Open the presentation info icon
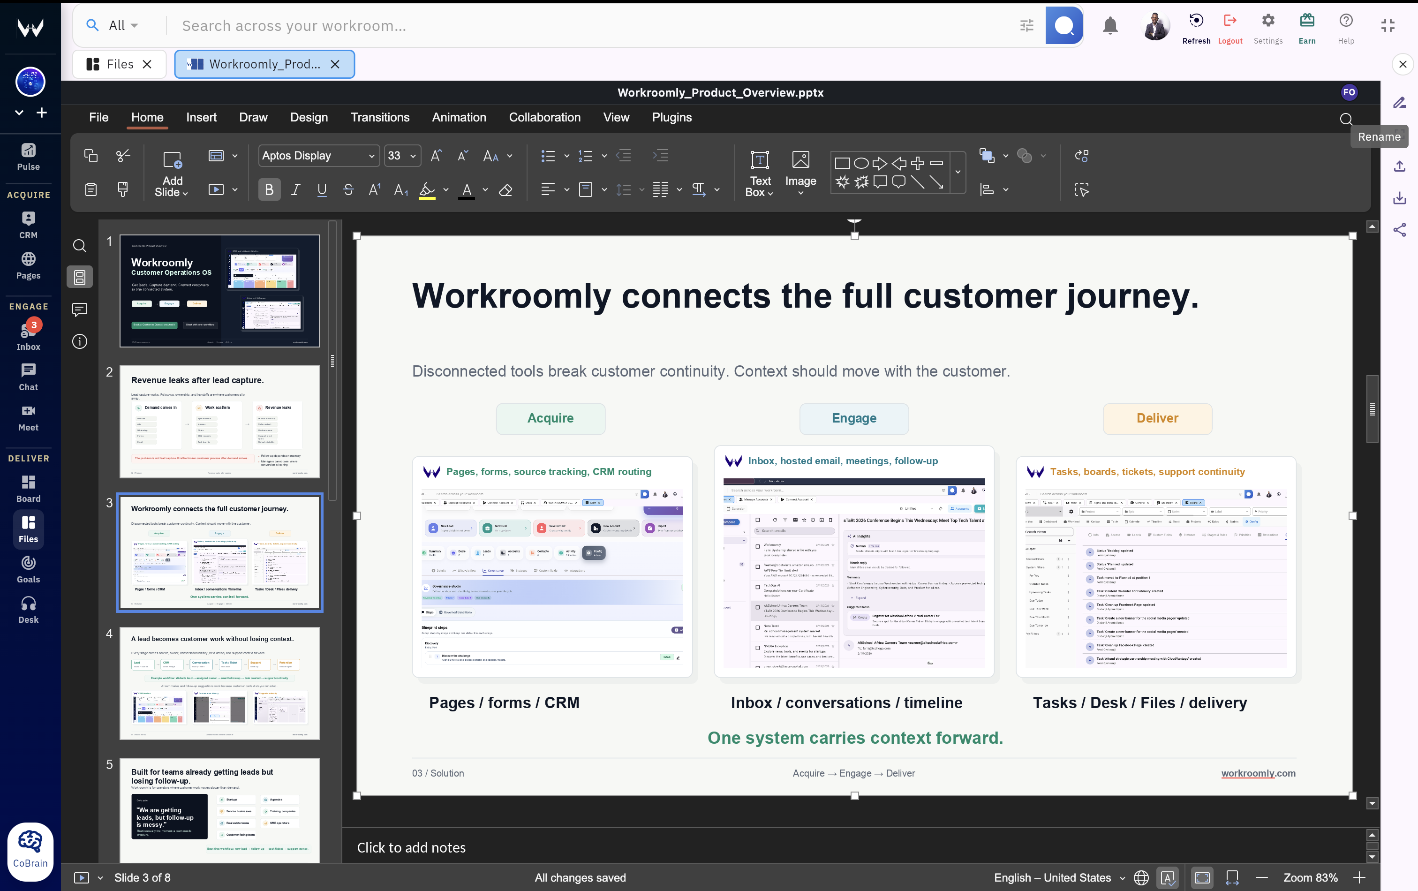Image resolution: width=1418 pixels, height=891 pixels. click(80, 341)
